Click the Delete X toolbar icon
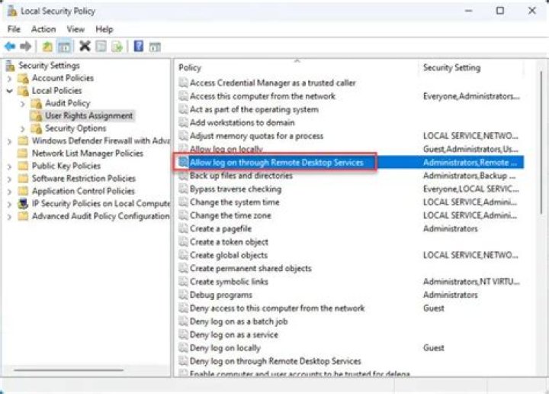 click(85, 47)
